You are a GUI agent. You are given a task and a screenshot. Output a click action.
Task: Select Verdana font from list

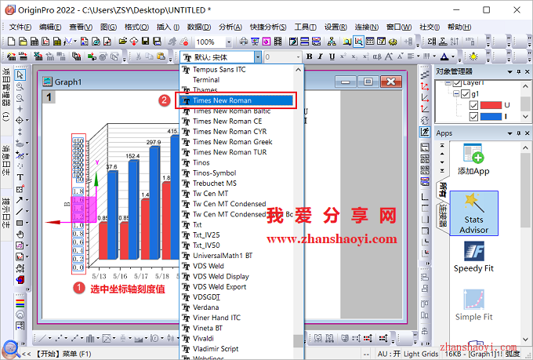pyautogui.click(x=205, y=307)
